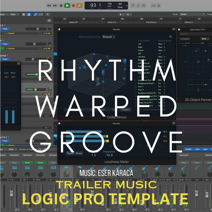This screenshot has height=212, width=212.
Task: Click Pause in the Loudness Meter
Action: point(70,153)
